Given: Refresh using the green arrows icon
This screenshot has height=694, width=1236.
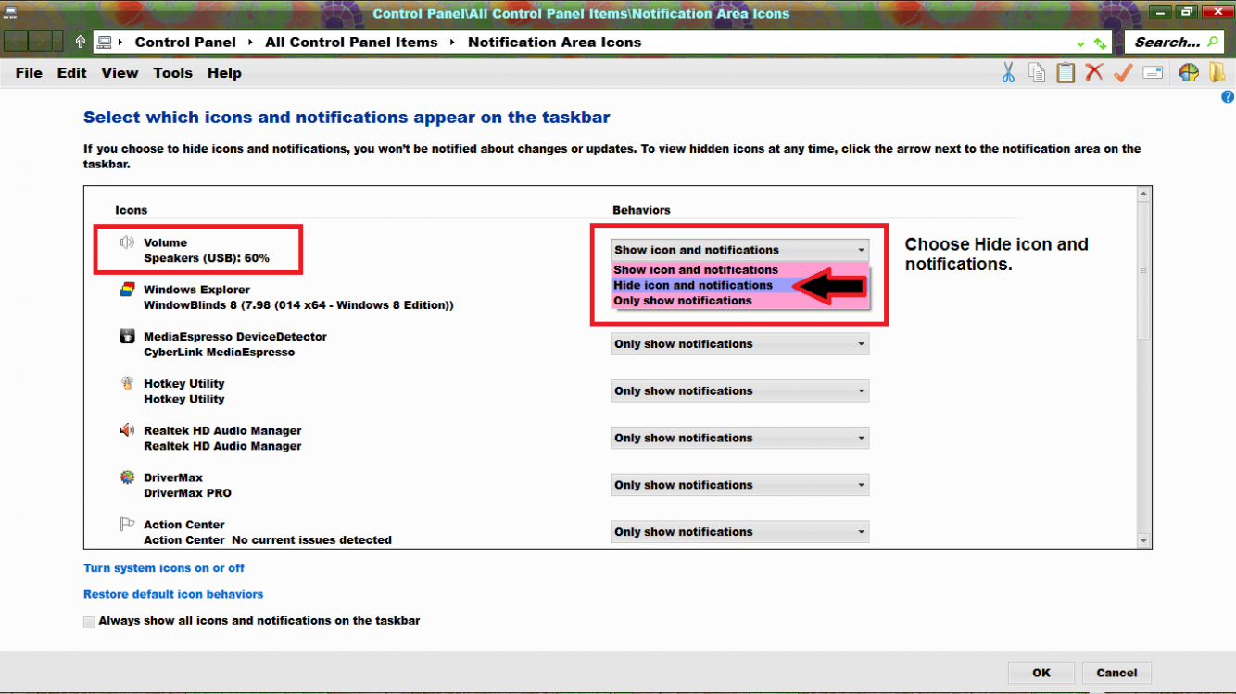Looking at the screenshot, I should coord(1100,43).
